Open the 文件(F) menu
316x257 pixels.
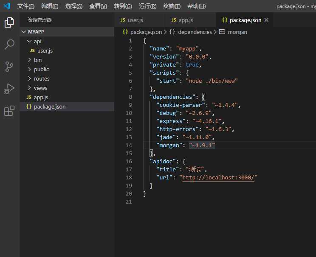tap(26, 6)
